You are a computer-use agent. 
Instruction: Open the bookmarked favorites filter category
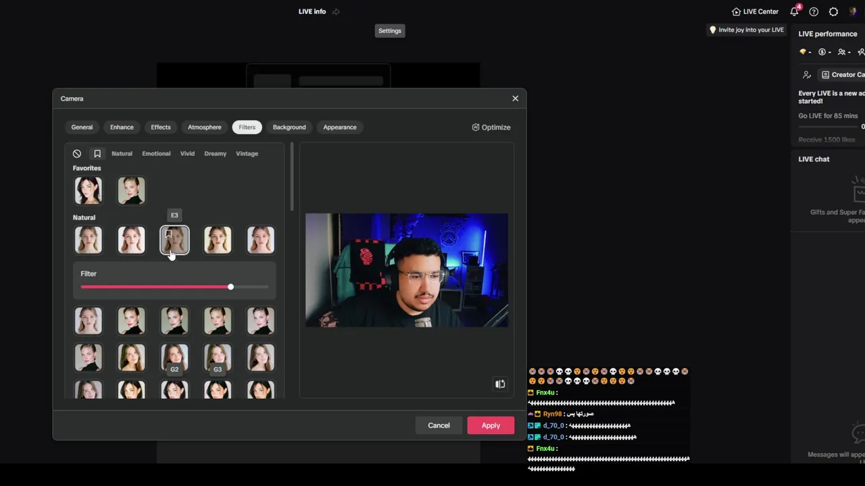[x=97, y=154]
